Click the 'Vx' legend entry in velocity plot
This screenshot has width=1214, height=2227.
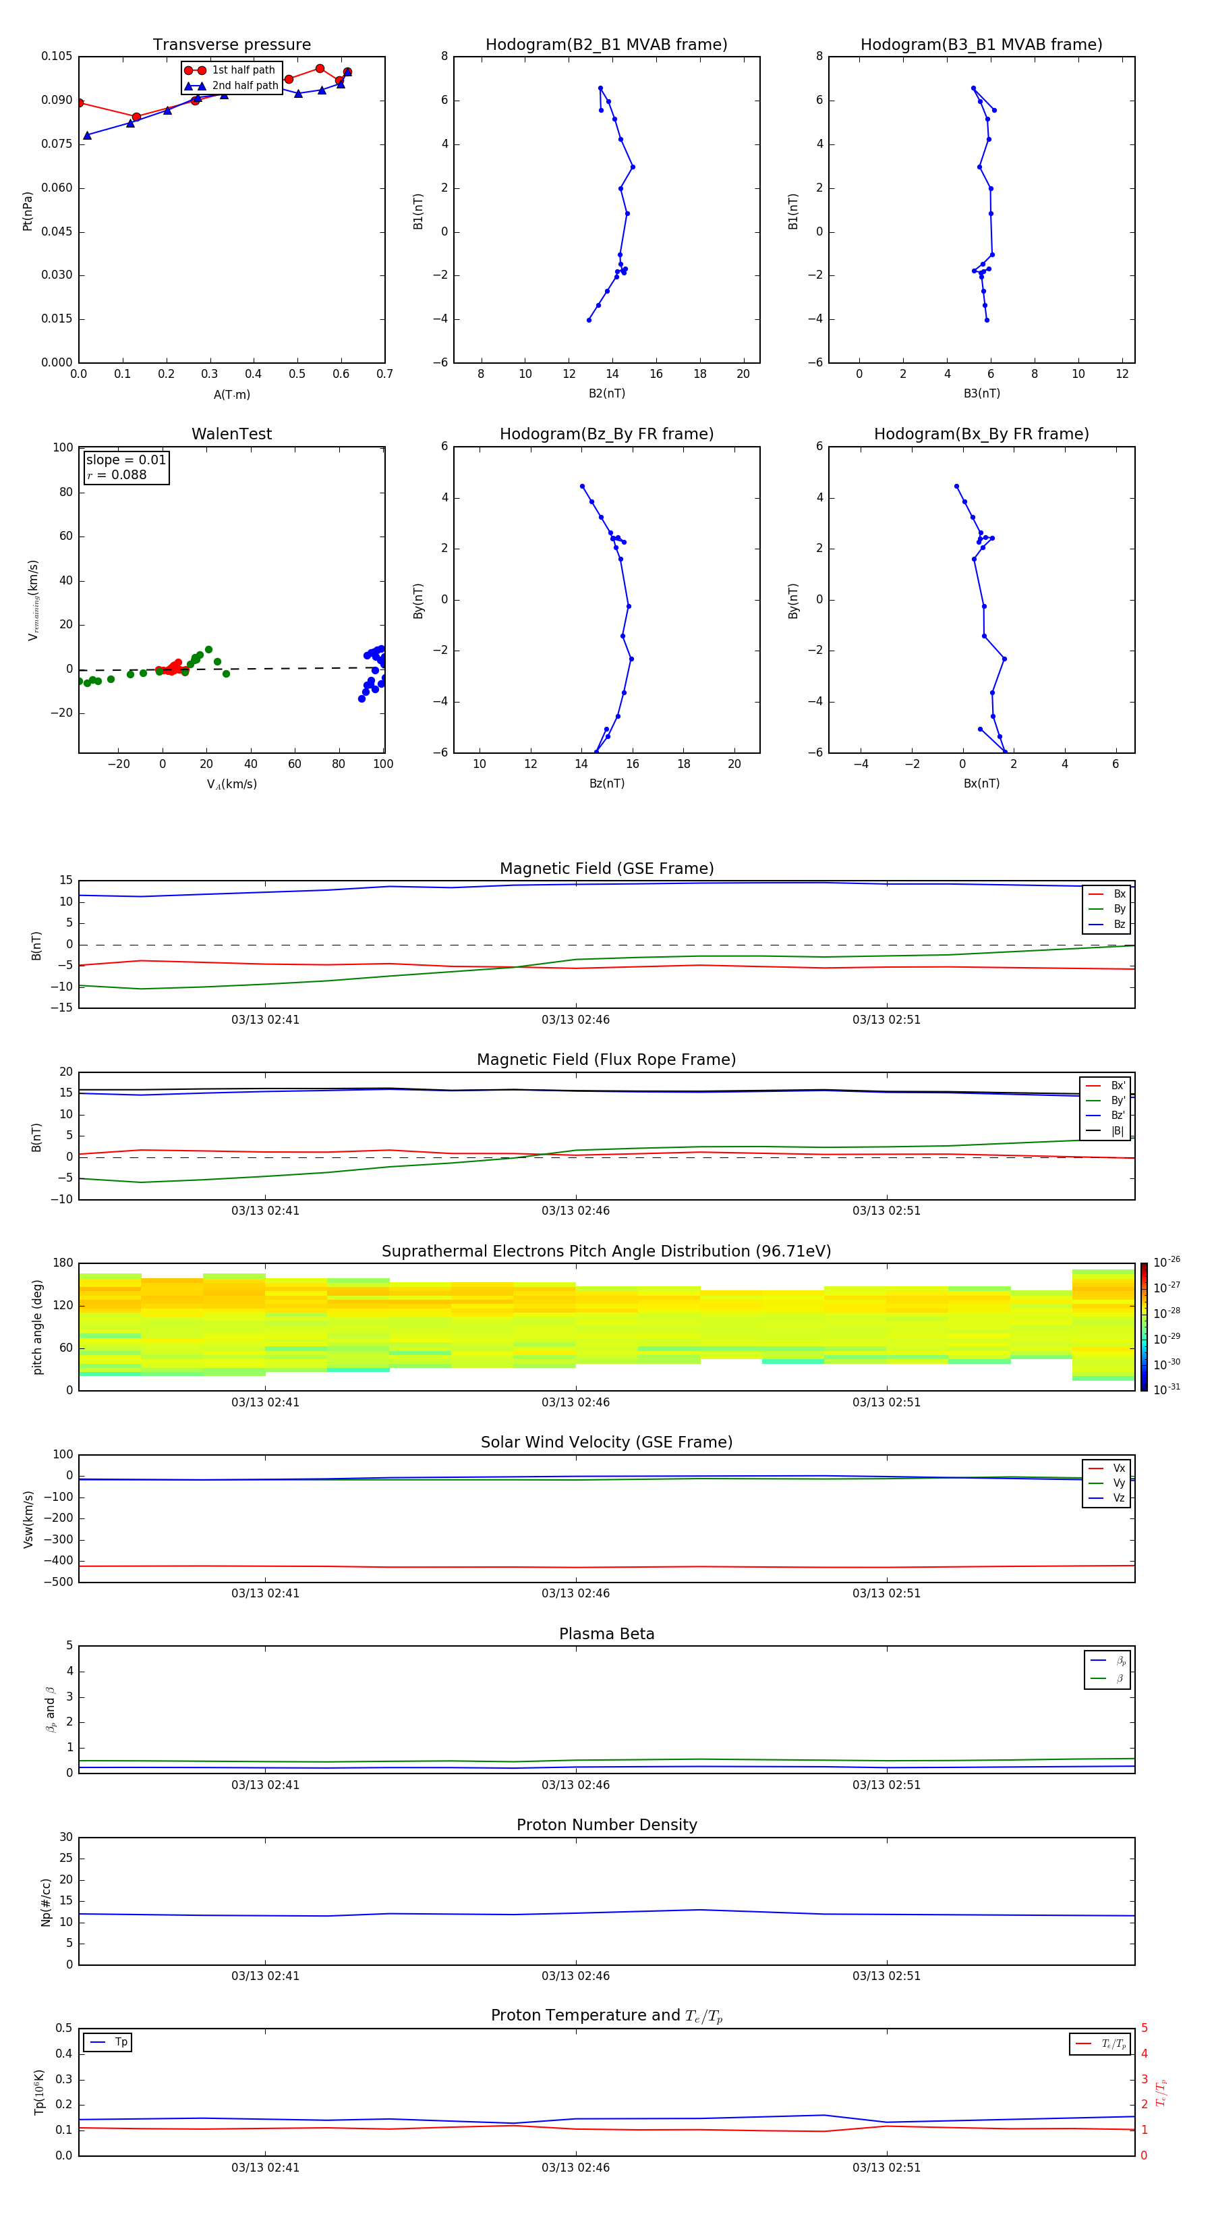pyautogui.click(x=1107, y=1468)
